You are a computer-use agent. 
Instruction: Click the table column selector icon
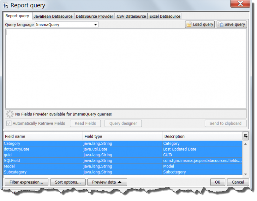pos(246,136)
